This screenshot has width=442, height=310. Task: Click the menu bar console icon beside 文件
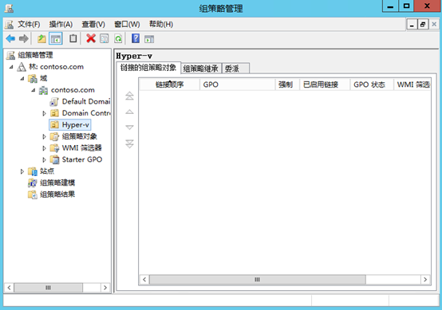[9, 25]
